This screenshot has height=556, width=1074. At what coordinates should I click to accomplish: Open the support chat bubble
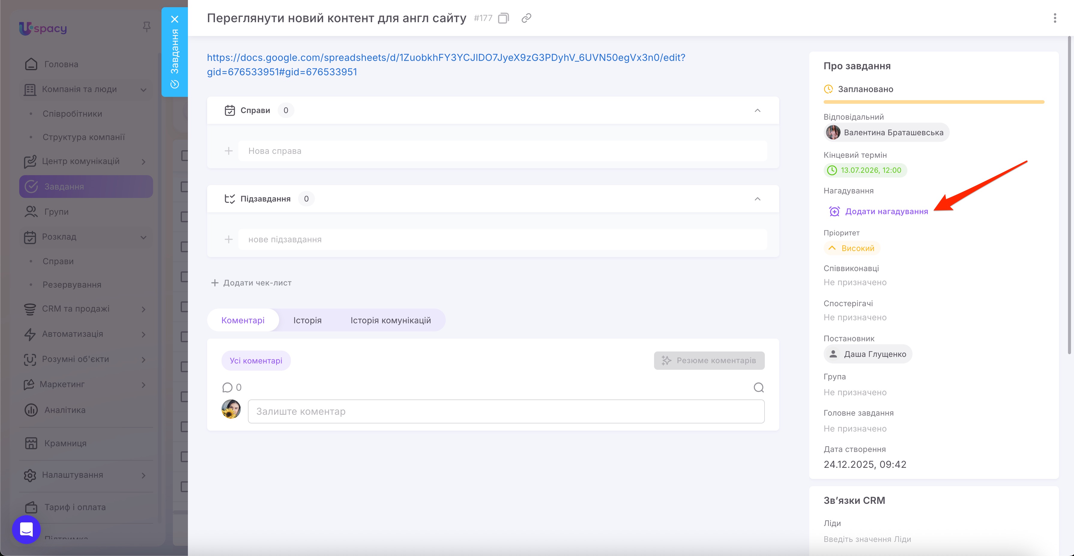coord(26,529)
